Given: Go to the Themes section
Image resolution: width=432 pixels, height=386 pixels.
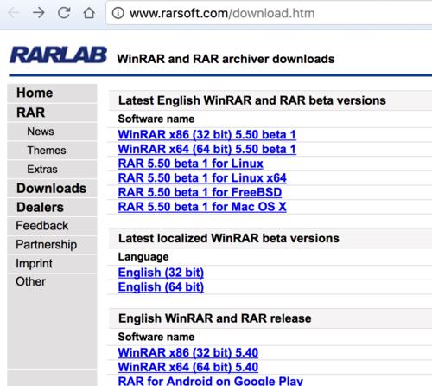Looking at the screenshot, I should point(52,151).
